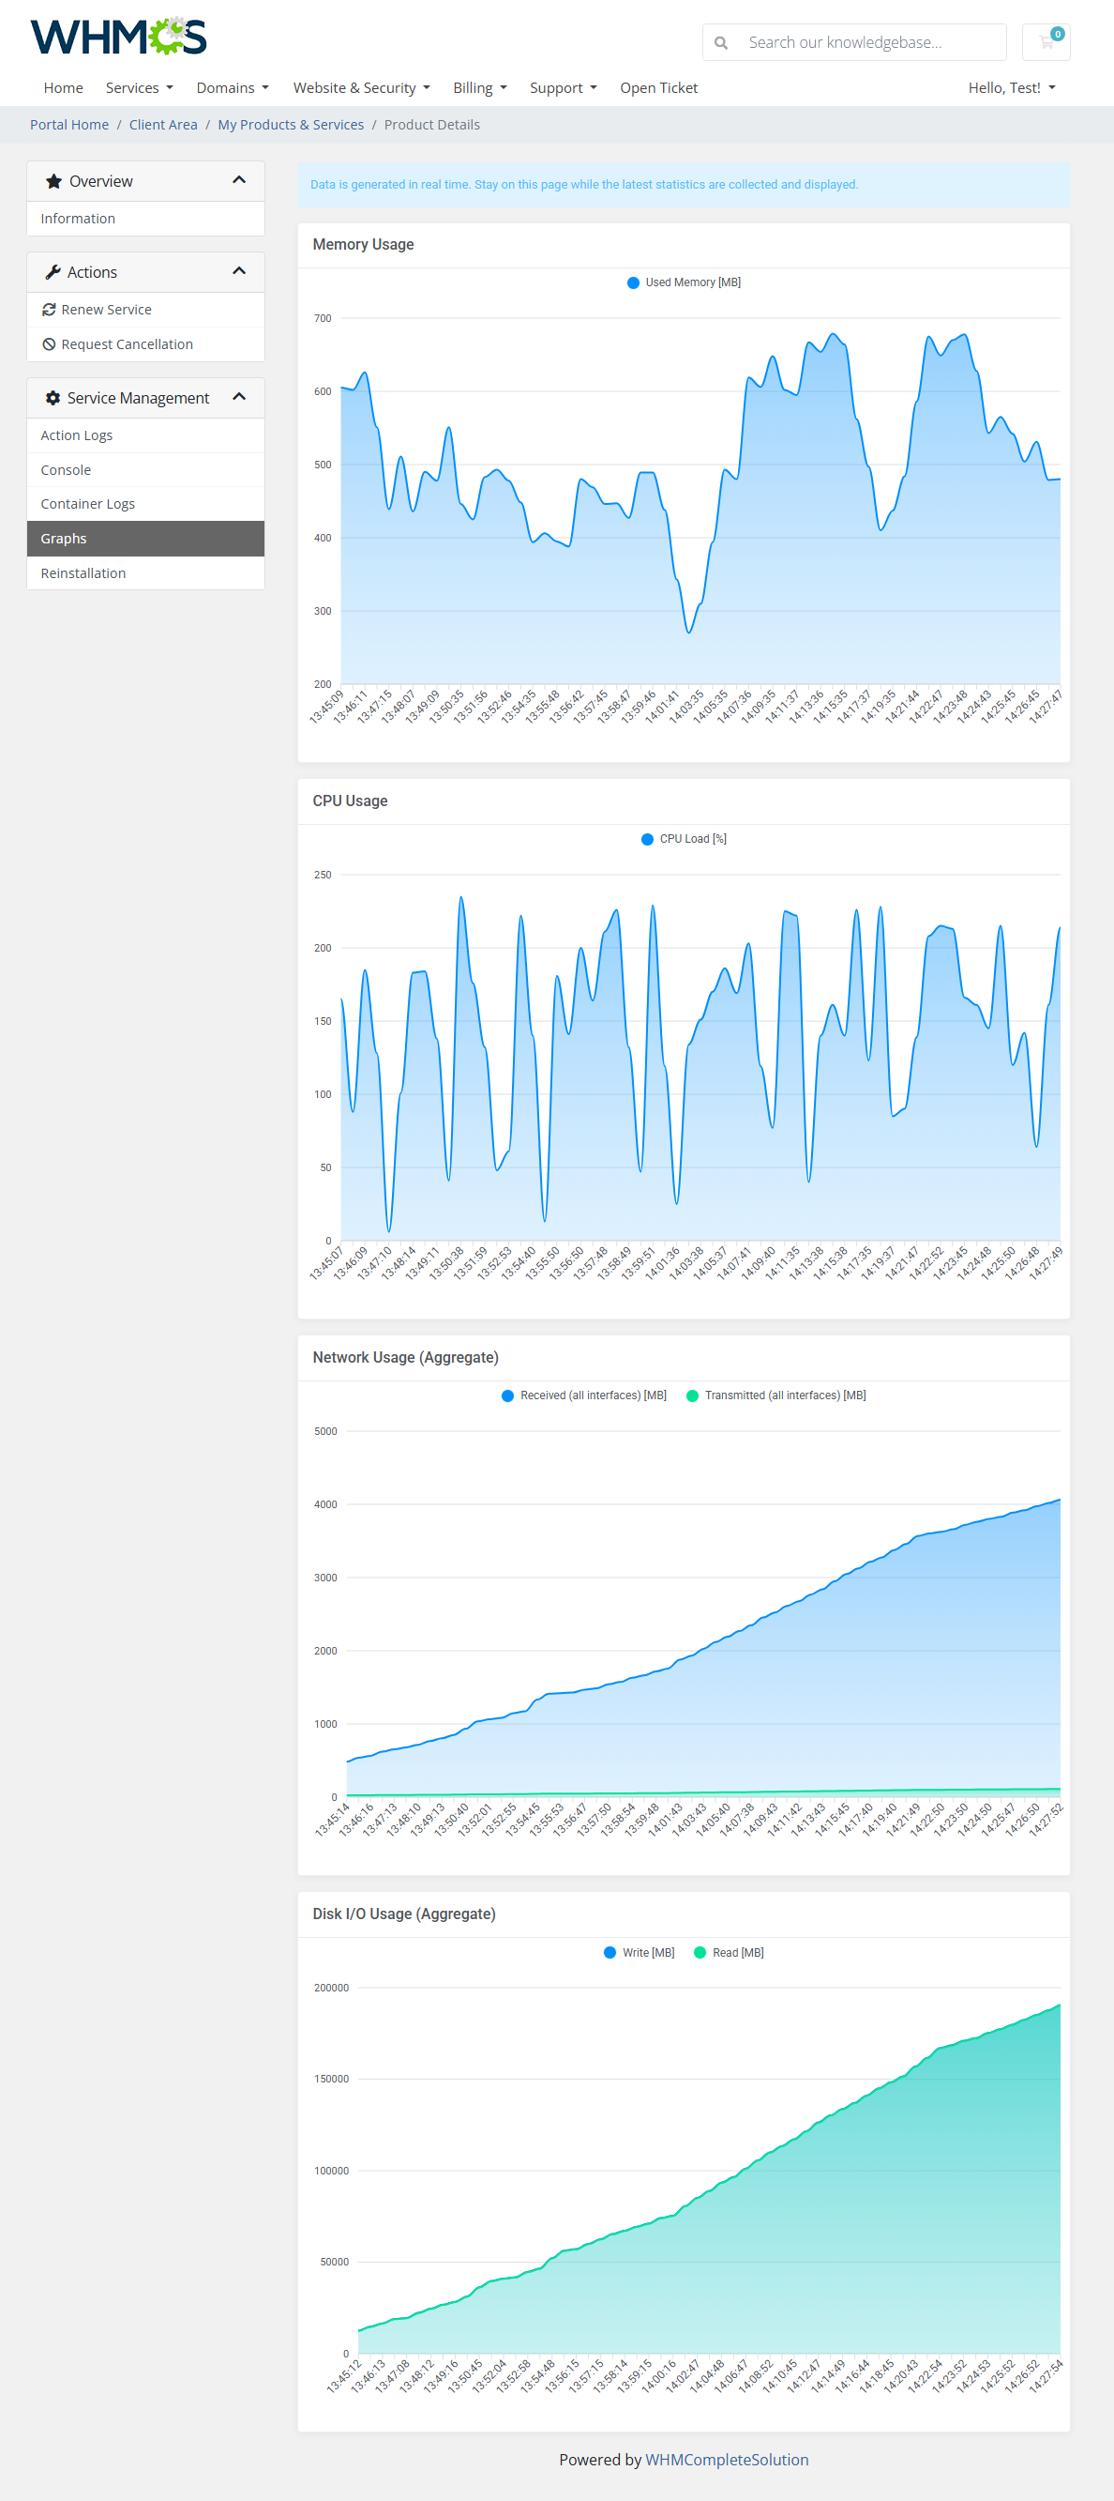Toggle the Write [MB] legend series
This screenshot has width=1114, height=2501.
point(639,1952)
